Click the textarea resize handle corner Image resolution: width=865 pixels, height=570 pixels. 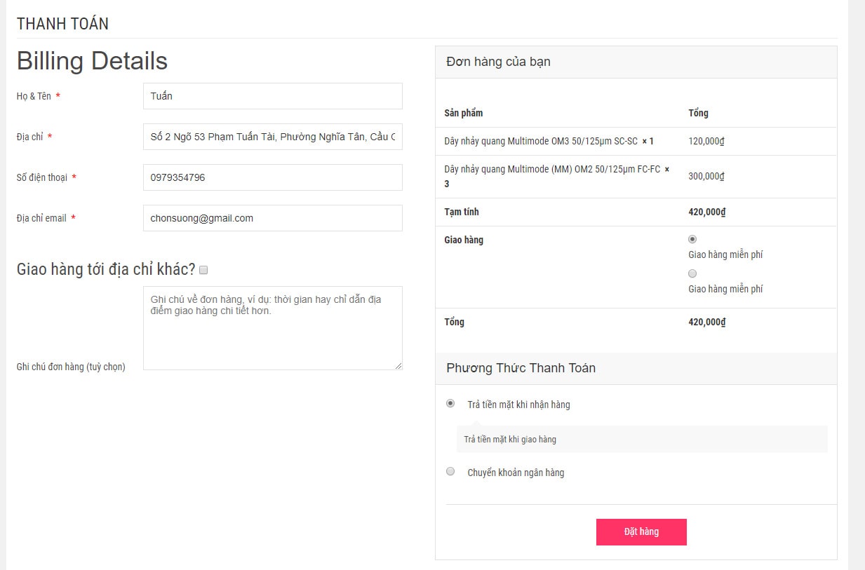click(399, 366)
